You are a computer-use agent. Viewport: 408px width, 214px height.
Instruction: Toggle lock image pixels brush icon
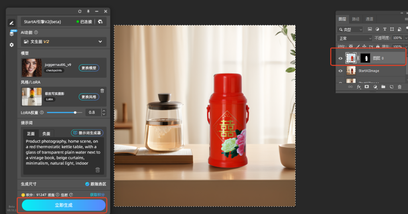358,47
